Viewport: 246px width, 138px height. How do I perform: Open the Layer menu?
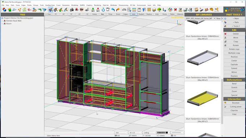pyautogui.click(x=149, y=5)
